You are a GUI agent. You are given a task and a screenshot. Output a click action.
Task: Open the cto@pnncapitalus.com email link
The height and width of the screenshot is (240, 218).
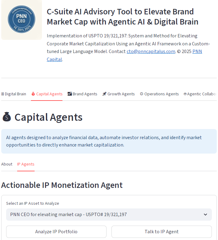tap(151, 51)
